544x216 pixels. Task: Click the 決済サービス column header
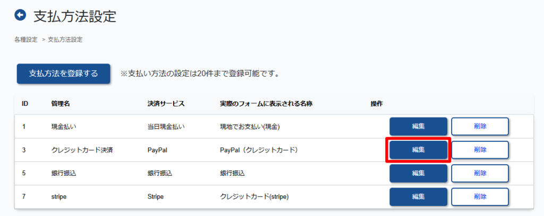(x=166, y=104)
